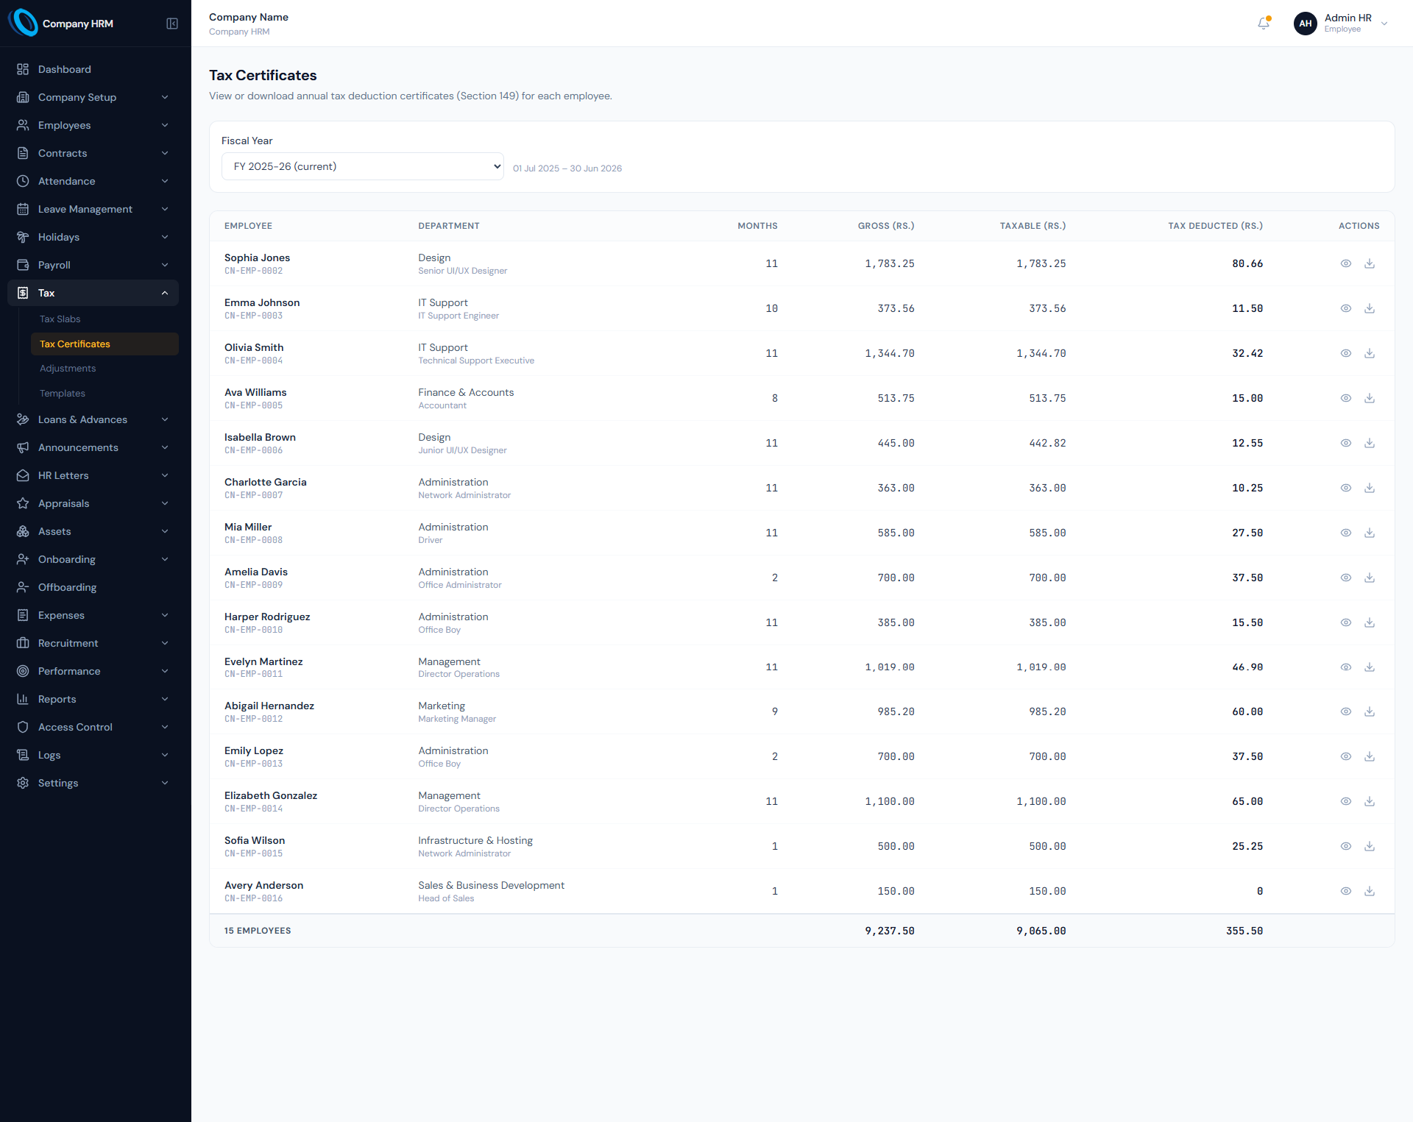Download Abigail Hernandez tax certificate
The image size is (1413, 1122).
click(1370, 711)
